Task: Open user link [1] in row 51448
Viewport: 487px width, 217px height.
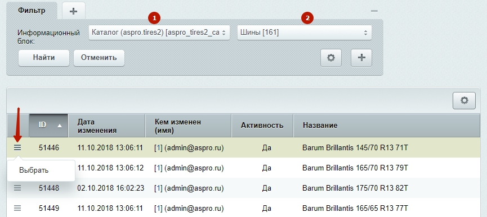Action: (158, 188)
